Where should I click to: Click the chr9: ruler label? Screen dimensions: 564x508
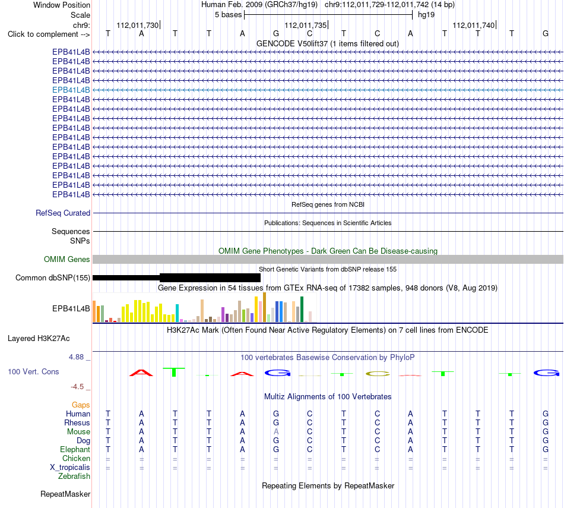[x=81, y=25]
